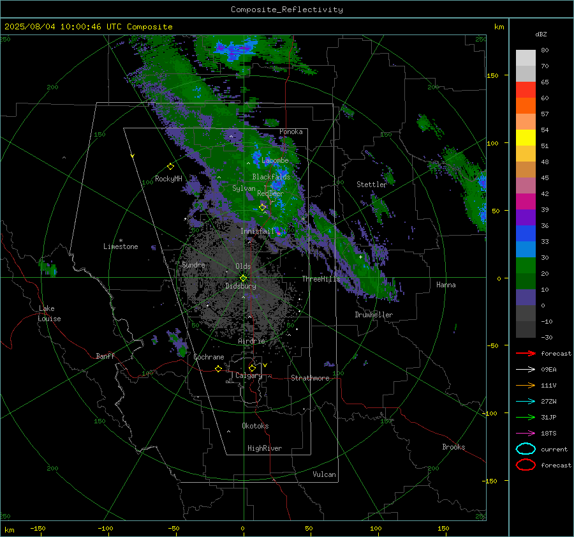Click the Okotoks city label

(x=255, y=426)
